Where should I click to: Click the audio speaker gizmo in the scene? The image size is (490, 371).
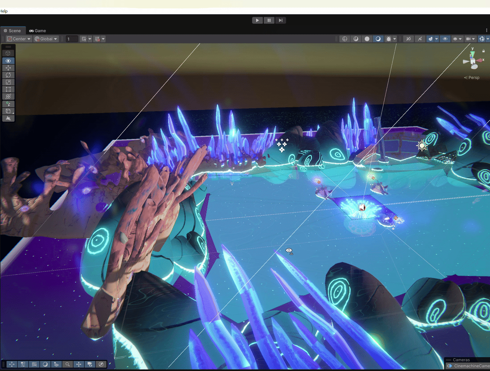[361, 208]
